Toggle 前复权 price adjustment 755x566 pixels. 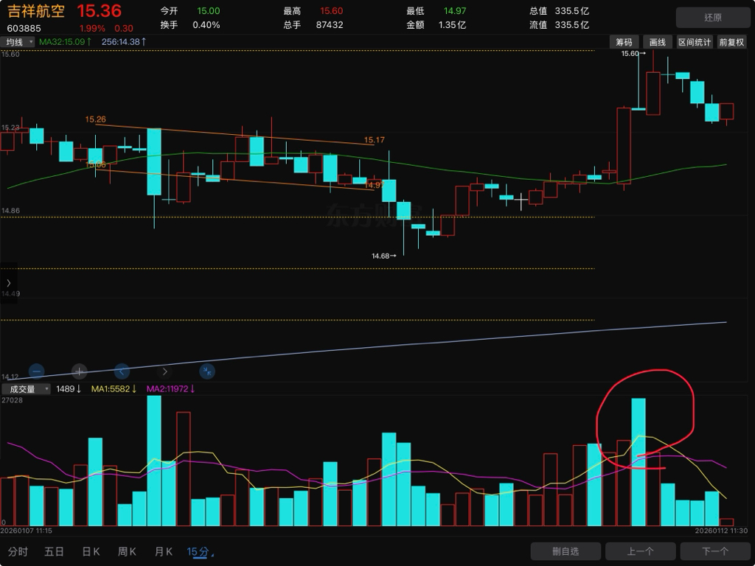tap(731, 42)
